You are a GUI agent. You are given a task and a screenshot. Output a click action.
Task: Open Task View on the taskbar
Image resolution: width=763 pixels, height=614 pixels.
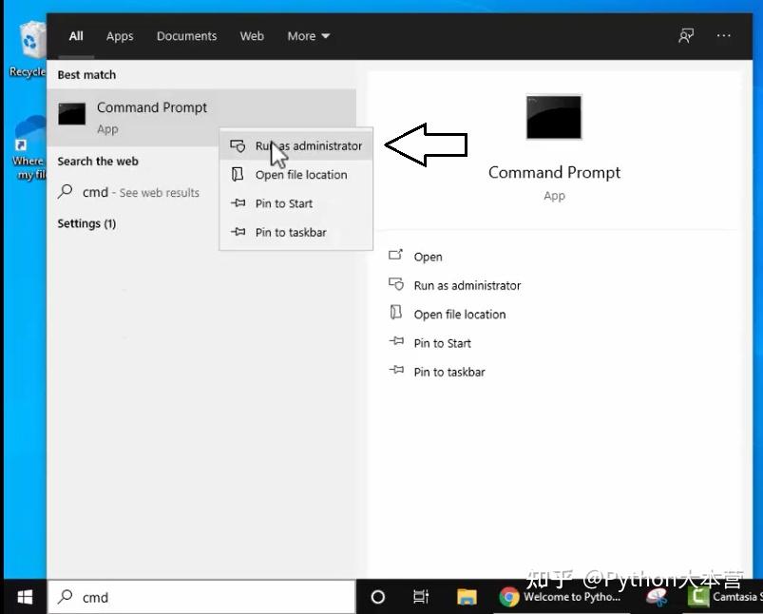pyautogui.click(x=421, y=596)
